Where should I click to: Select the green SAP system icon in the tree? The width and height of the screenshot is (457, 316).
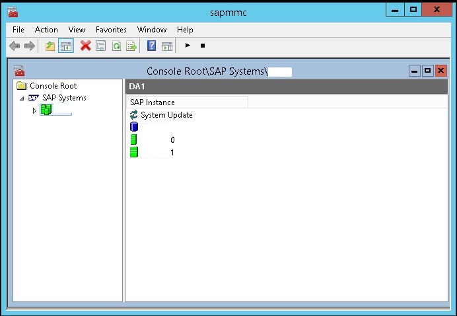tap(46, 110)
